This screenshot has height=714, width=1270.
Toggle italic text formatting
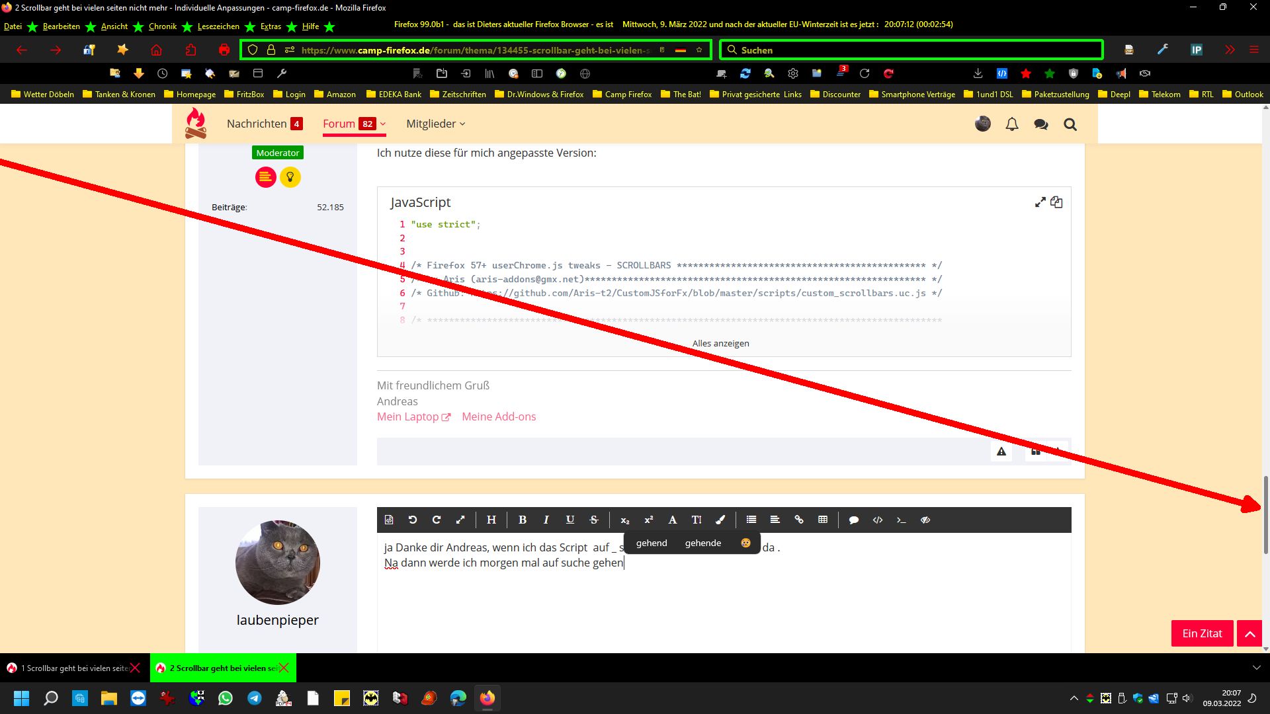click(x=546, y=520)
